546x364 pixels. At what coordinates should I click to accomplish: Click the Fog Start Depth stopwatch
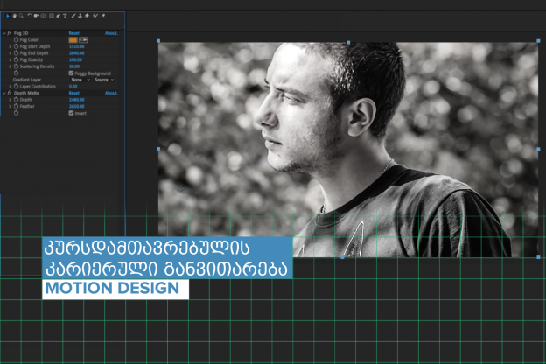coord(16,46)
